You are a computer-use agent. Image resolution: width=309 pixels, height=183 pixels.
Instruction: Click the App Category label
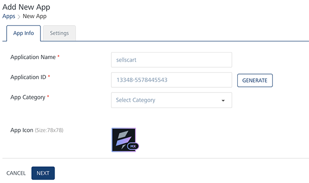tap(28, 97)
